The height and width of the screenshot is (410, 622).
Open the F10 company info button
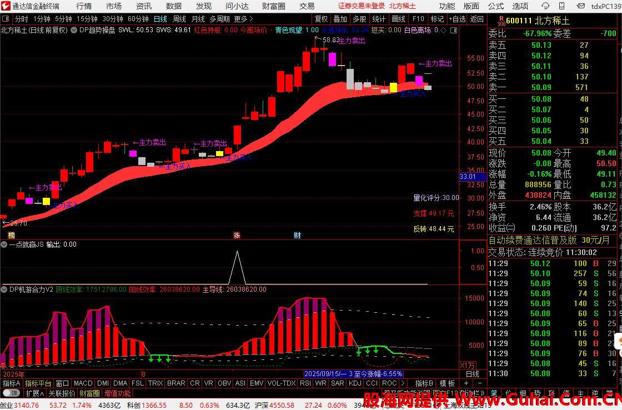click(418, 19)
